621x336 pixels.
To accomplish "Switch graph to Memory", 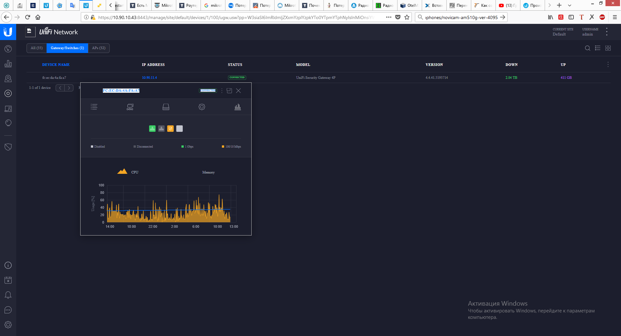I will (208, 172).
